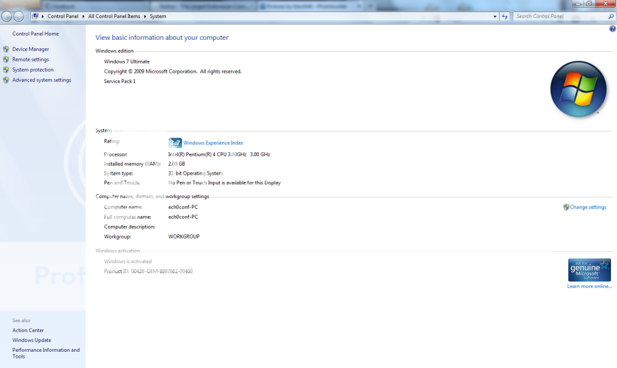Viewport: 617px width, 368px height.
Task: Go back using the Back arrow button
Action: point(7,16)
